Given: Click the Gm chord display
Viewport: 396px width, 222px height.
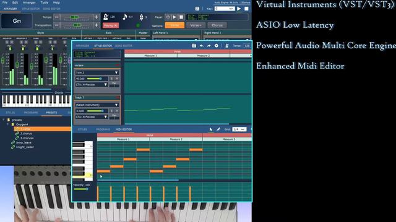Looking at the screenshot, I should point(17,21).
